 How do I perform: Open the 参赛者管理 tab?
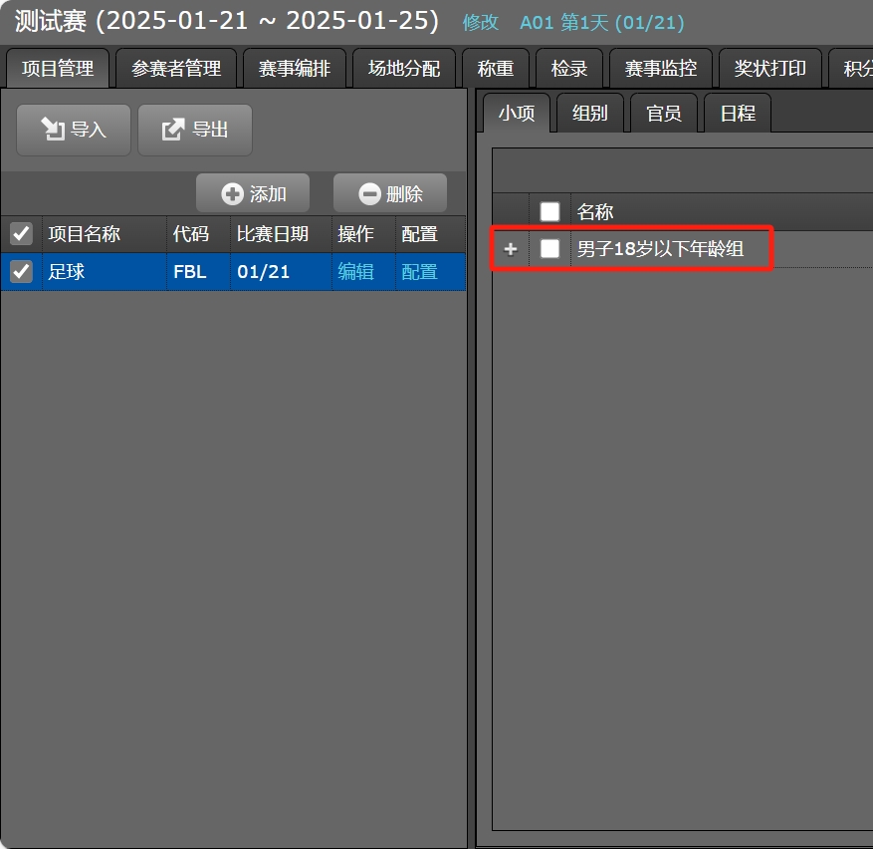[x=176, y=69]
